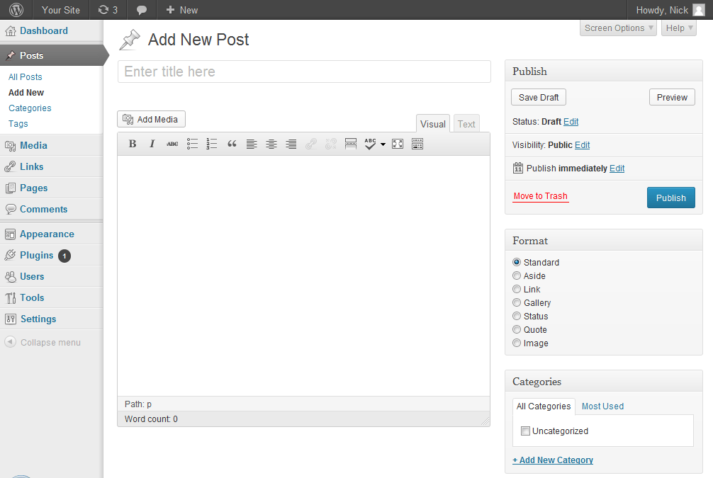Align text left
The width and height of the screenshot is (713, 478).
[x=252, y=144]
